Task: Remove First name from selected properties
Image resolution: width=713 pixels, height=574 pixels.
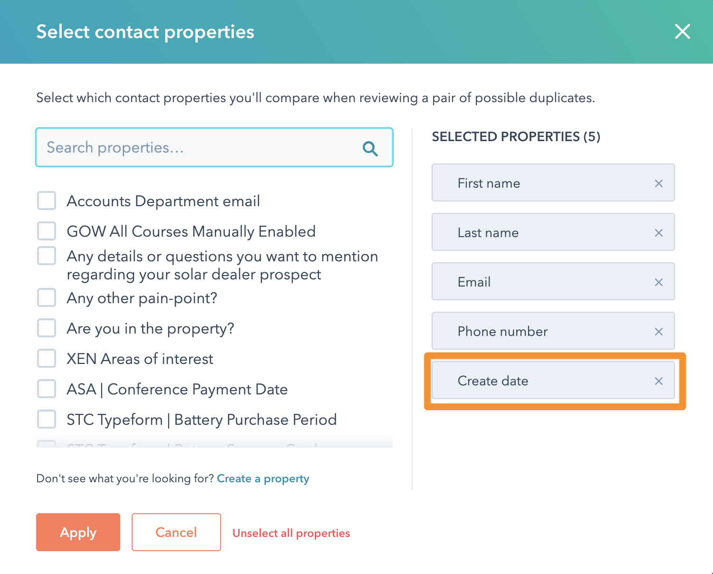Action: pyautogui.click(x=659, y=183)
